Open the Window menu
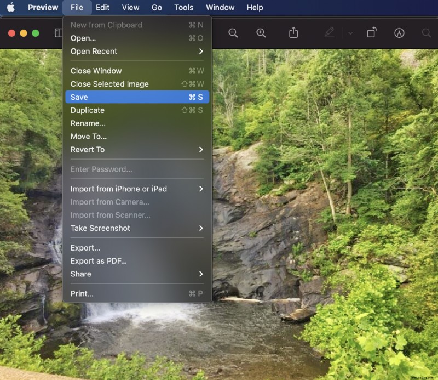 (220, 8)
